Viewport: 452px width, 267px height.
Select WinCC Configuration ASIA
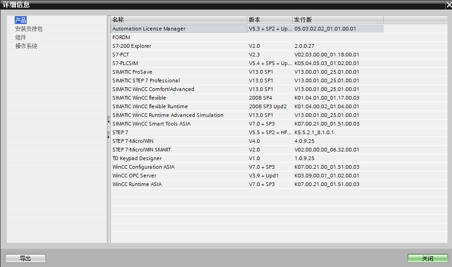(143, 167)
